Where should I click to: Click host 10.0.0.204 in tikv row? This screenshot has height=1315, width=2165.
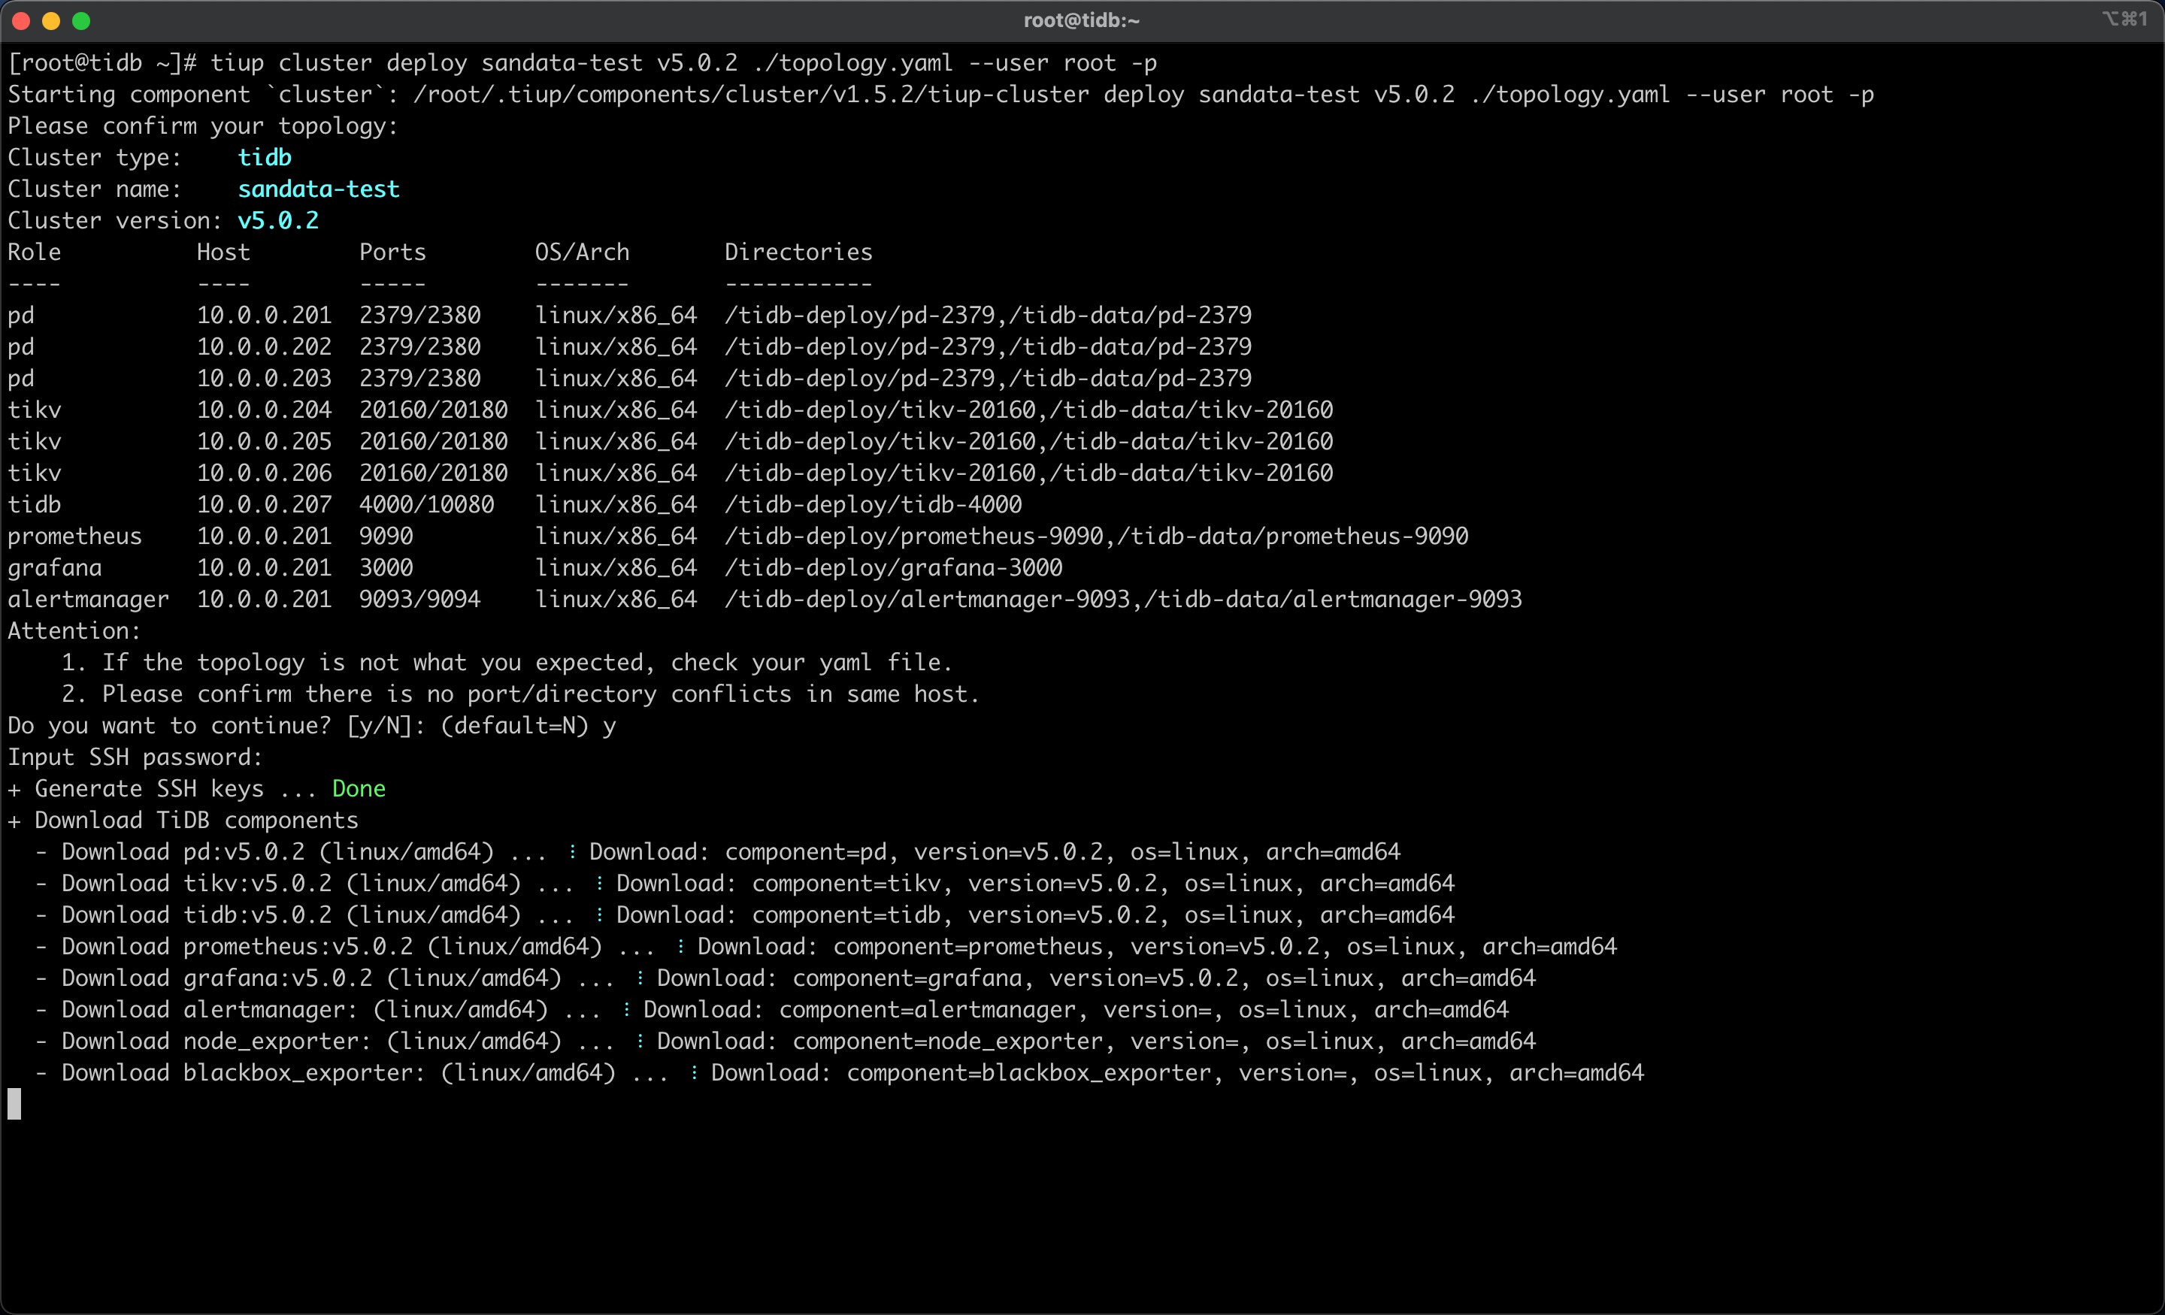[x=265, y=410]
